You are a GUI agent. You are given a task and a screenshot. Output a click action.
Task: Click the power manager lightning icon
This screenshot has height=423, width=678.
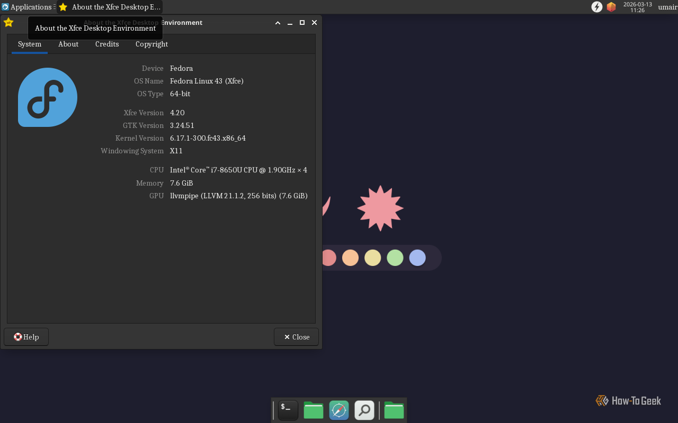pyautogui.click(x=597, y=7)
